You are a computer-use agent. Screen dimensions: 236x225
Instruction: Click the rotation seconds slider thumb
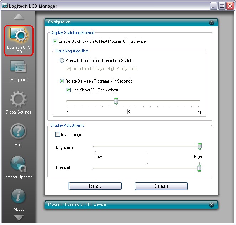tap(116, 101)
